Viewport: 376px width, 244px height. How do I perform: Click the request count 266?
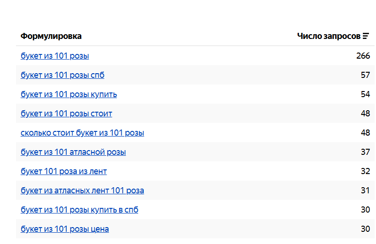(363, 56)
